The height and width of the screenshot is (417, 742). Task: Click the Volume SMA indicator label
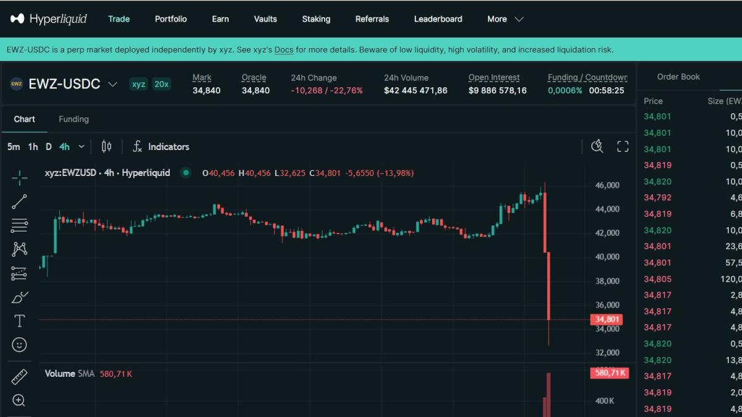69,374
